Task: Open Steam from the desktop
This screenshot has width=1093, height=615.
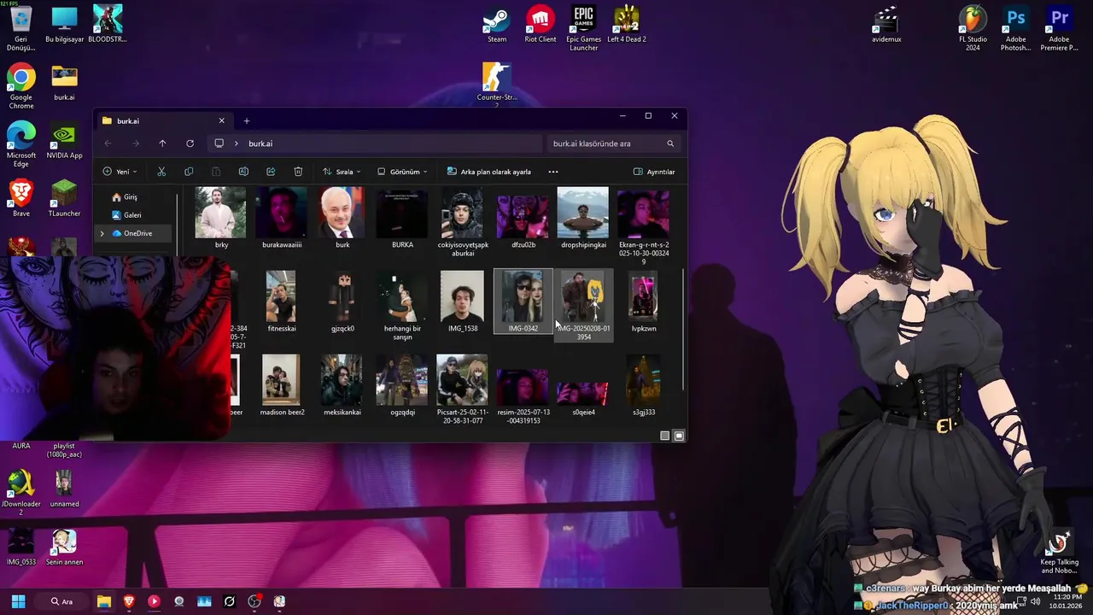Action: [497, 25]
